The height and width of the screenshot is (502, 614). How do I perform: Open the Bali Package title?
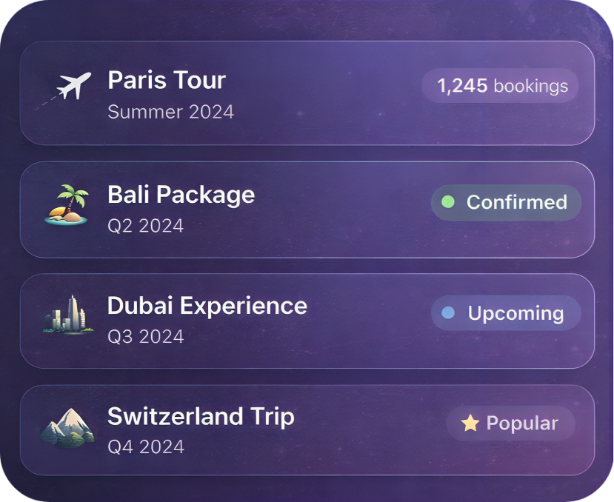click(x=181, y=195)
